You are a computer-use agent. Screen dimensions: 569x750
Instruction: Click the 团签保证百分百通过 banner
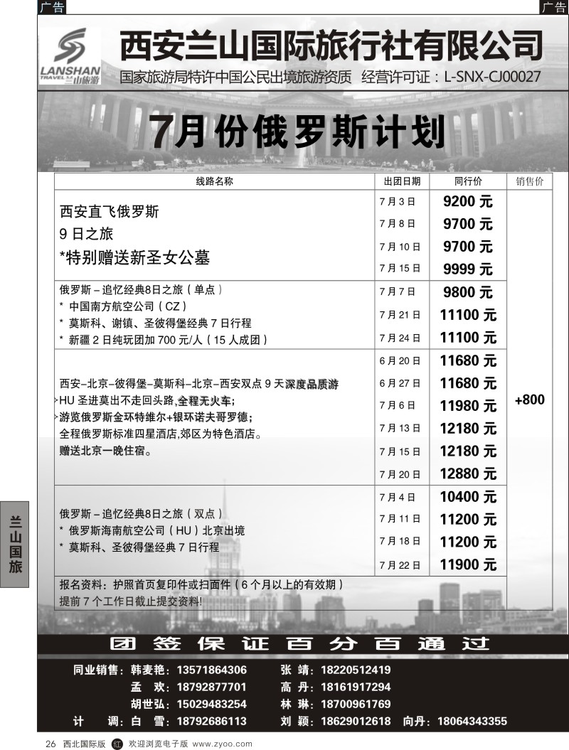click(x=300, y=644)
